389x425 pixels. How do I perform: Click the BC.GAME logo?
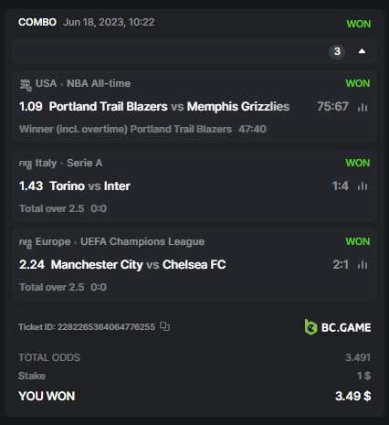click(x=338, y=327)
